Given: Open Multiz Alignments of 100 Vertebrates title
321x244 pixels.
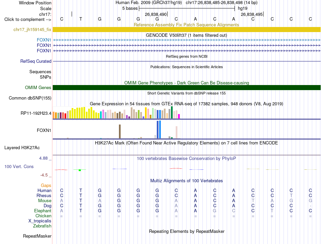Looking at the screenshot, I should (x=187, y=181).
